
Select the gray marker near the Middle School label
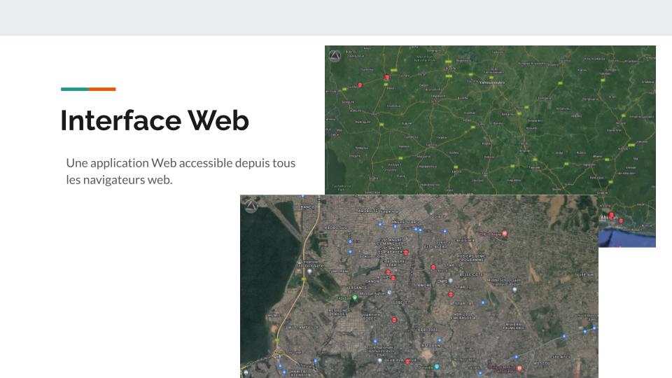tap(515, 289)
